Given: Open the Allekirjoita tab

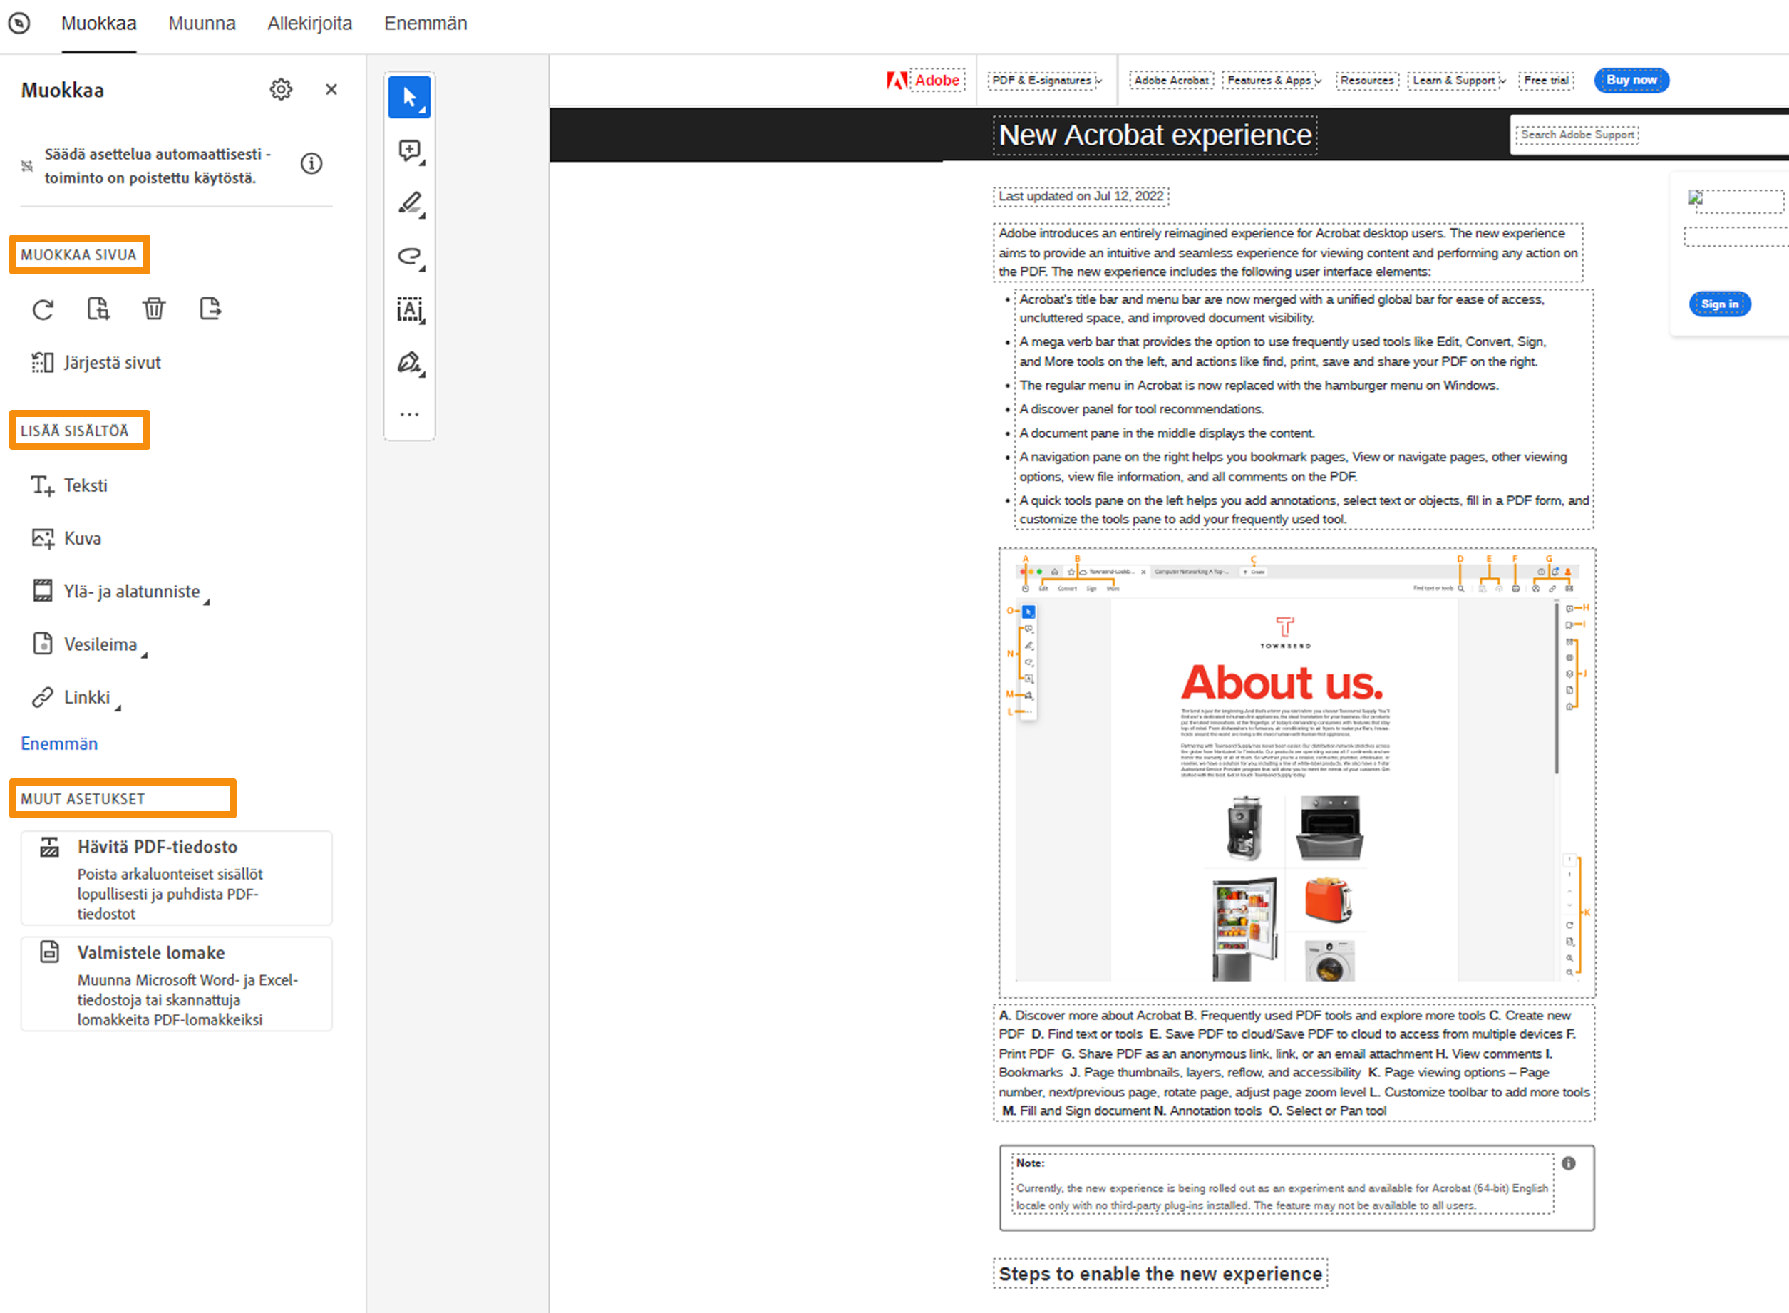Looking at the screenshot, I should (x=309, y=23).
